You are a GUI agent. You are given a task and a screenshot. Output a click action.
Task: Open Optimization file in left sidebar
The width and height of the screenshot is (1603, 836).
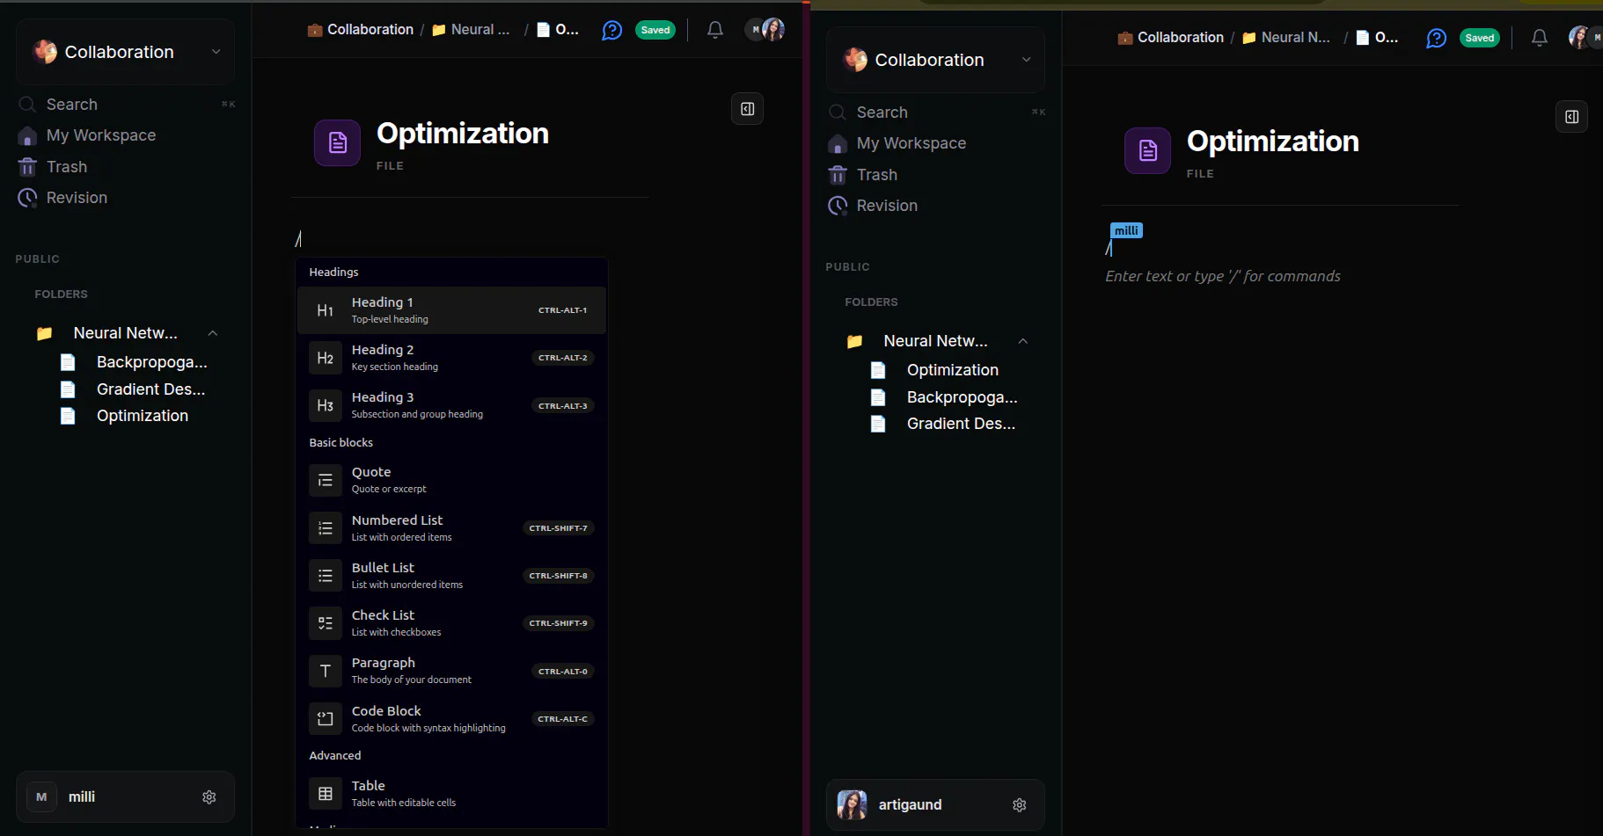pyautogui.click(x=143, y=416)
